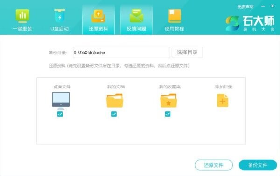This screenshot has width=280, height=176.
Task: Click in the 备份目录 path field
Action: click(121, 53)
